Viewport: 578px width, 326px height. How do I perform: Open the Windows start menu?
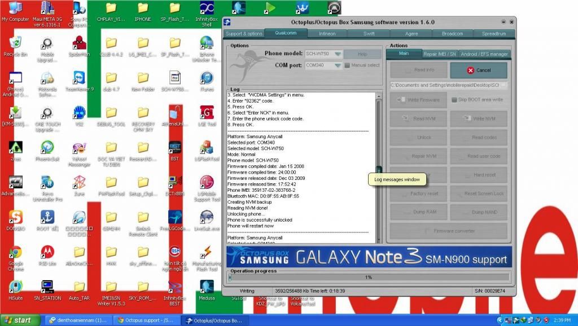tap(20, 320)
